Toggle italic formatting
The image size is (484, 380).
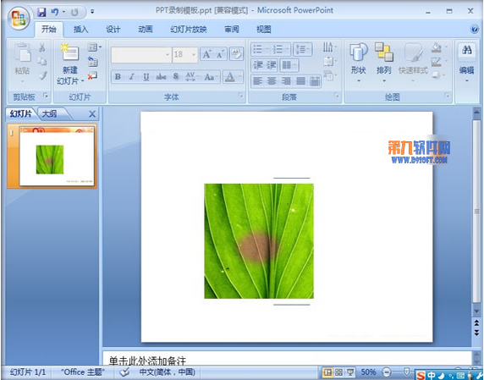pos(132,76)
